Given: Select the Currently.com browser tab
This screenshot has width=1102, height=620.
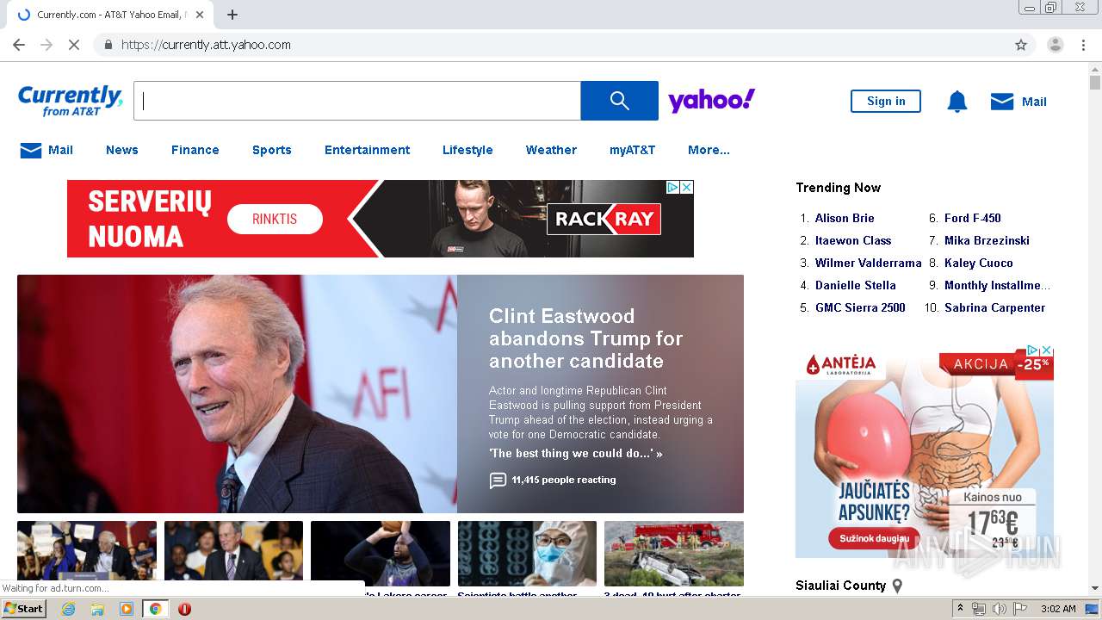Looking at the screenshot, I should [110, 15].
